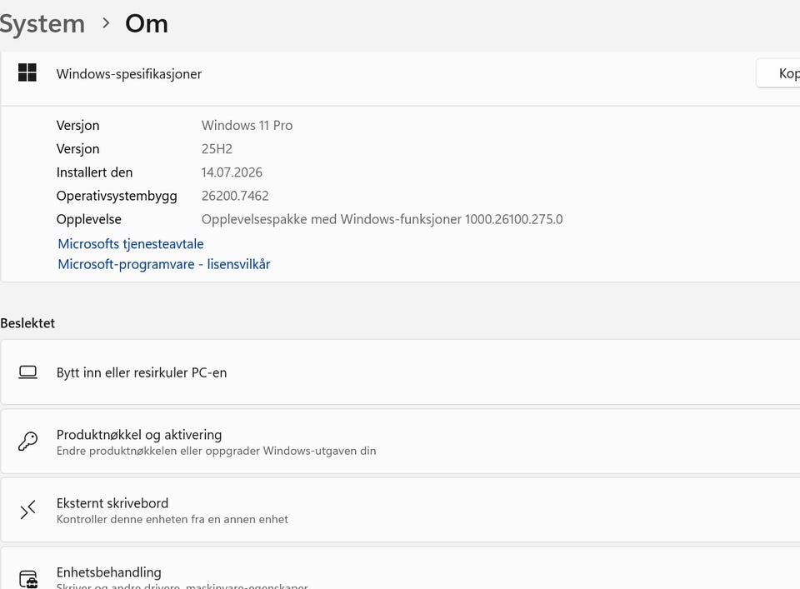Open Microsoft-programvare - lisensvilkår link
This screenshot has height=589, width=800.
164,264
